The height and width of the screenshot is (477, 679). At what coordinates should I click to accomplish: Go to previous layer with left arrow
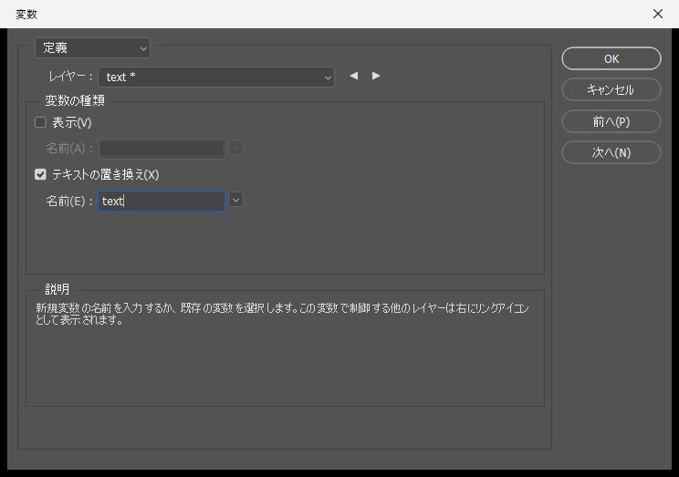pyautogui.click(x=354, y=76)
